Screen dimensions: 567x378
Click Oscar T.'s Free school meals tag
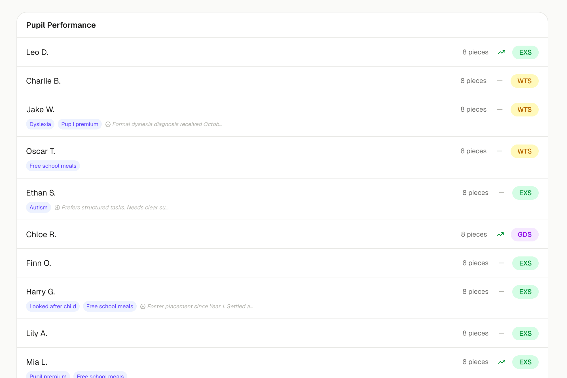point(53,165)
